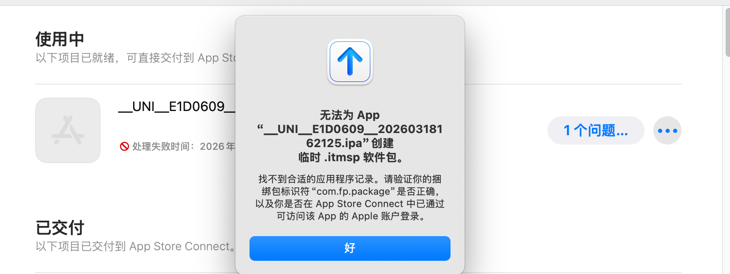Click the 临时 .itmsp 软件包 line
Screen dimensions: 730x274
click(x=350, y=157)
